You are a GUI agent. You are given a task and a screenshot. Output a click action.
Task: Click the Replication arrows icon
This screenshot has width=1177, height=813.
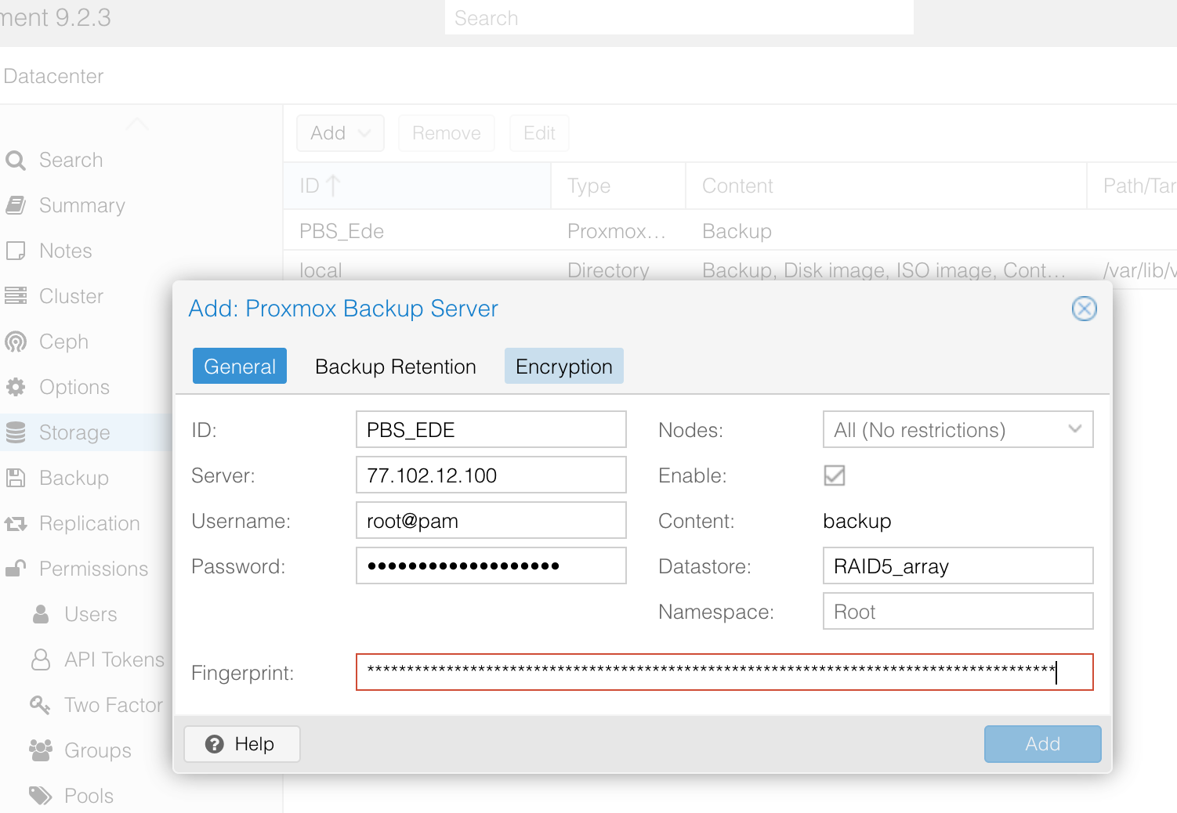(x=16, y=523)
